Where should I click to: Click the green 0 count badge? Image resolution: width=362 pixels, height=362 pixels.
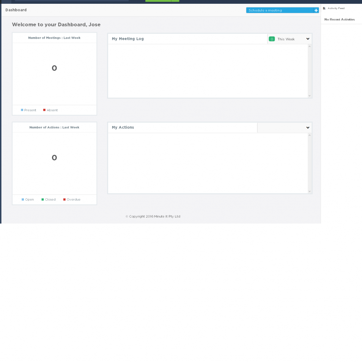pyautogui.click(x=272, y=39)
